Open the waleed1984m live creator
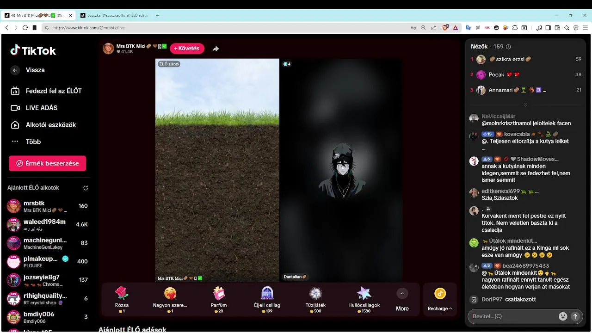This screenshot has width=592, height=333. (47, 225)
